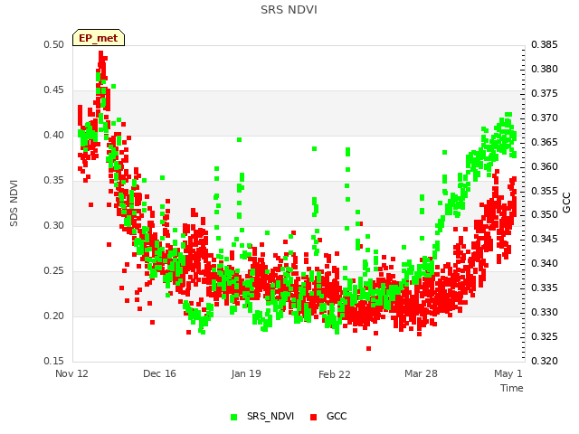Click the 0.385 right axis value

click(545, 44)
